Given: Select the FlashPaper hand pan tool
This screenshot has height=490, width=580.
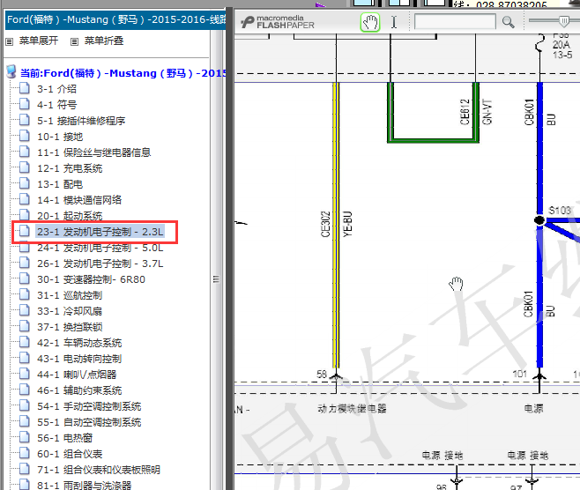Looking at the screenshot, I should (x=370, y=22).
